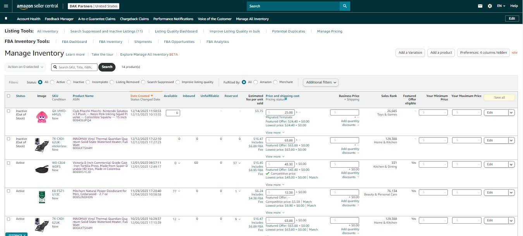Click the Amazon Seller Central logo
The width and height of the screenshot is (523, 236).
pos(37,6)
